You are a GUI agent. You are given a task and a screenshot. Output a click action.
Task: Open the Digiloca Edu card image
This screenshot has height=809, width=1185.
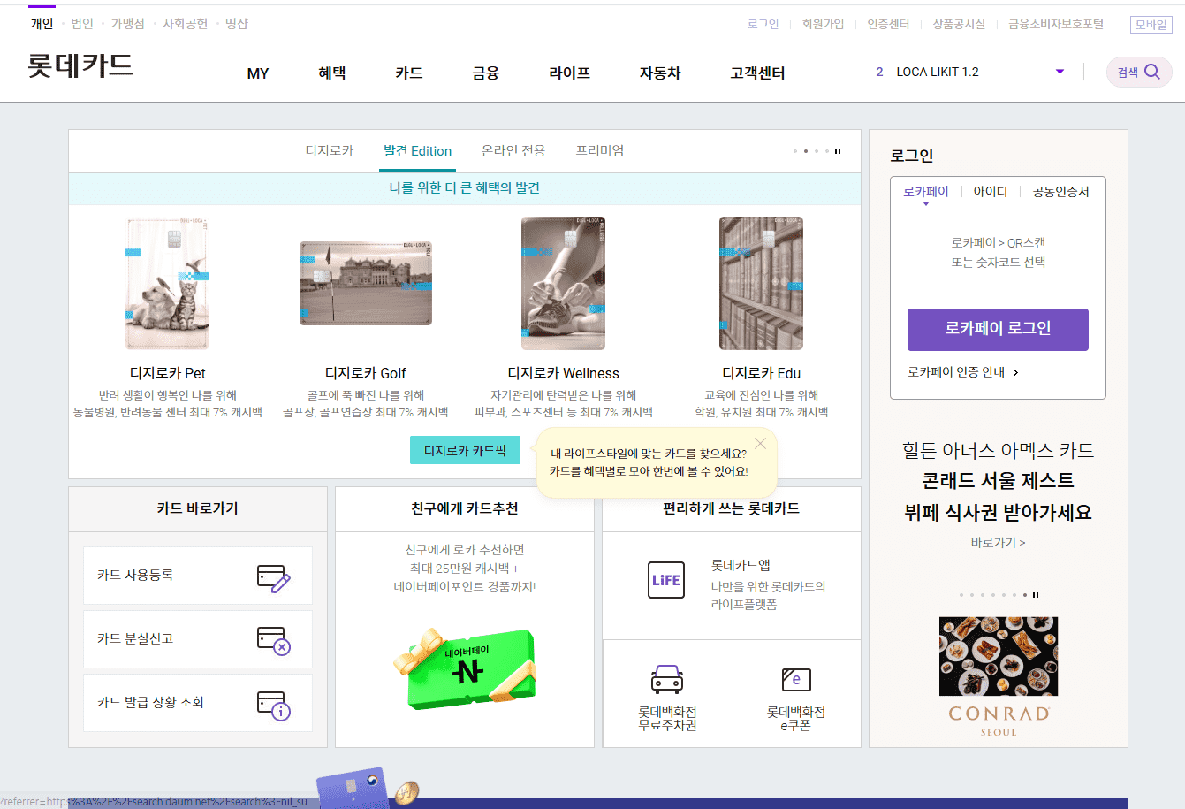click(761, 283)
